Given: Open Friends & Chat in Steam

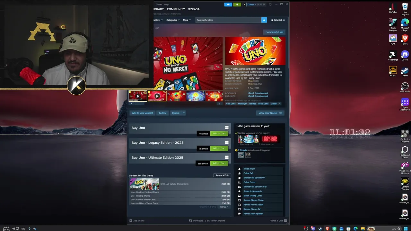Looking at the screenshot, I should [x=278, y=221].
